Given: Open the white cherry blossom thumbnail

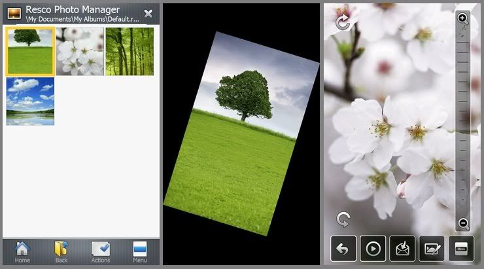Looking at the screenshot, I should point(80,50).
